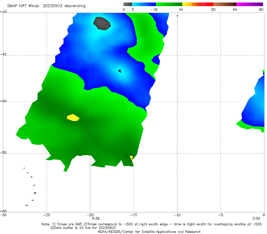Click the brown 50-64 knot colorbar segment
The height and width of the screenshot is (234, 267).
tap(225, 4)
